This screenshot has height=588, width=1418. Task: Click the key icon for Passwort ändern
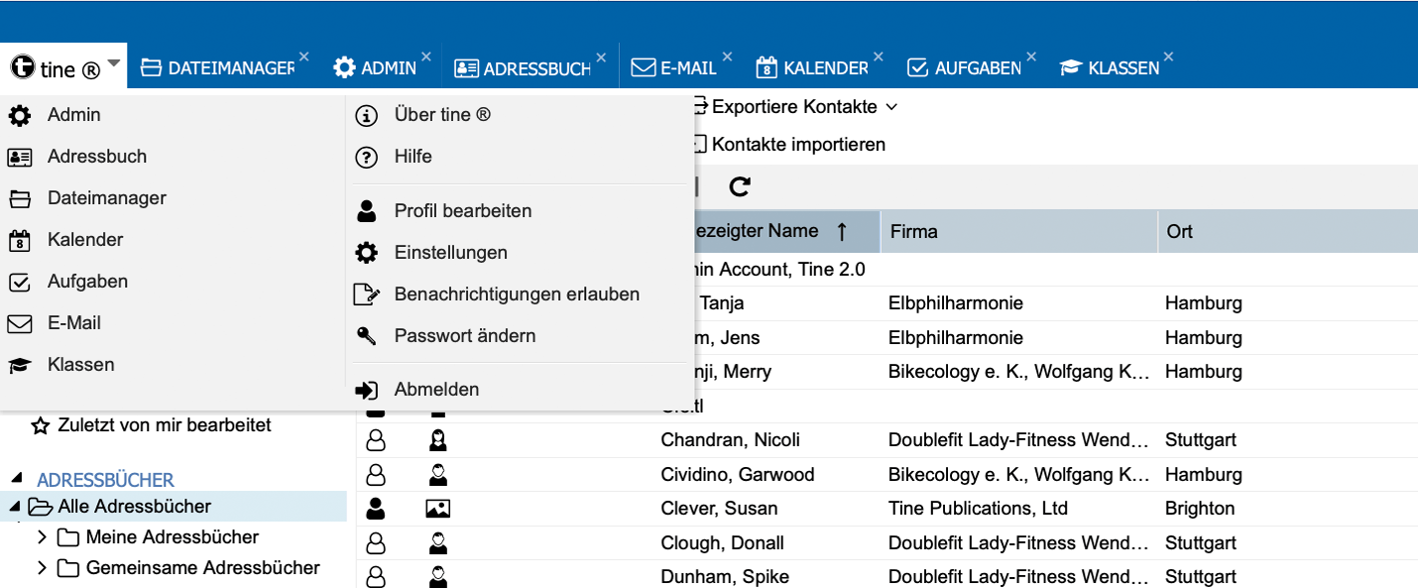[x=367, y=336]
